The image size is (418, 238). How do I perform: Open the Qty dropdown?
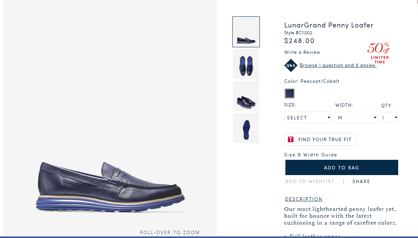tap(389, 117)
